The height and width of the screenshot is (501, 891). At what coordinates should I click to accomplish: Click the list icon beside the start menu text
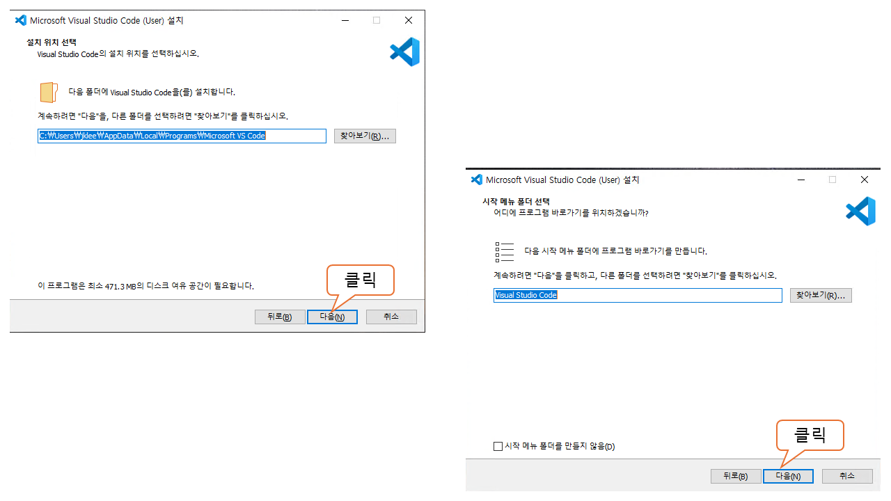pyautogui.click(x=504, y=251)
